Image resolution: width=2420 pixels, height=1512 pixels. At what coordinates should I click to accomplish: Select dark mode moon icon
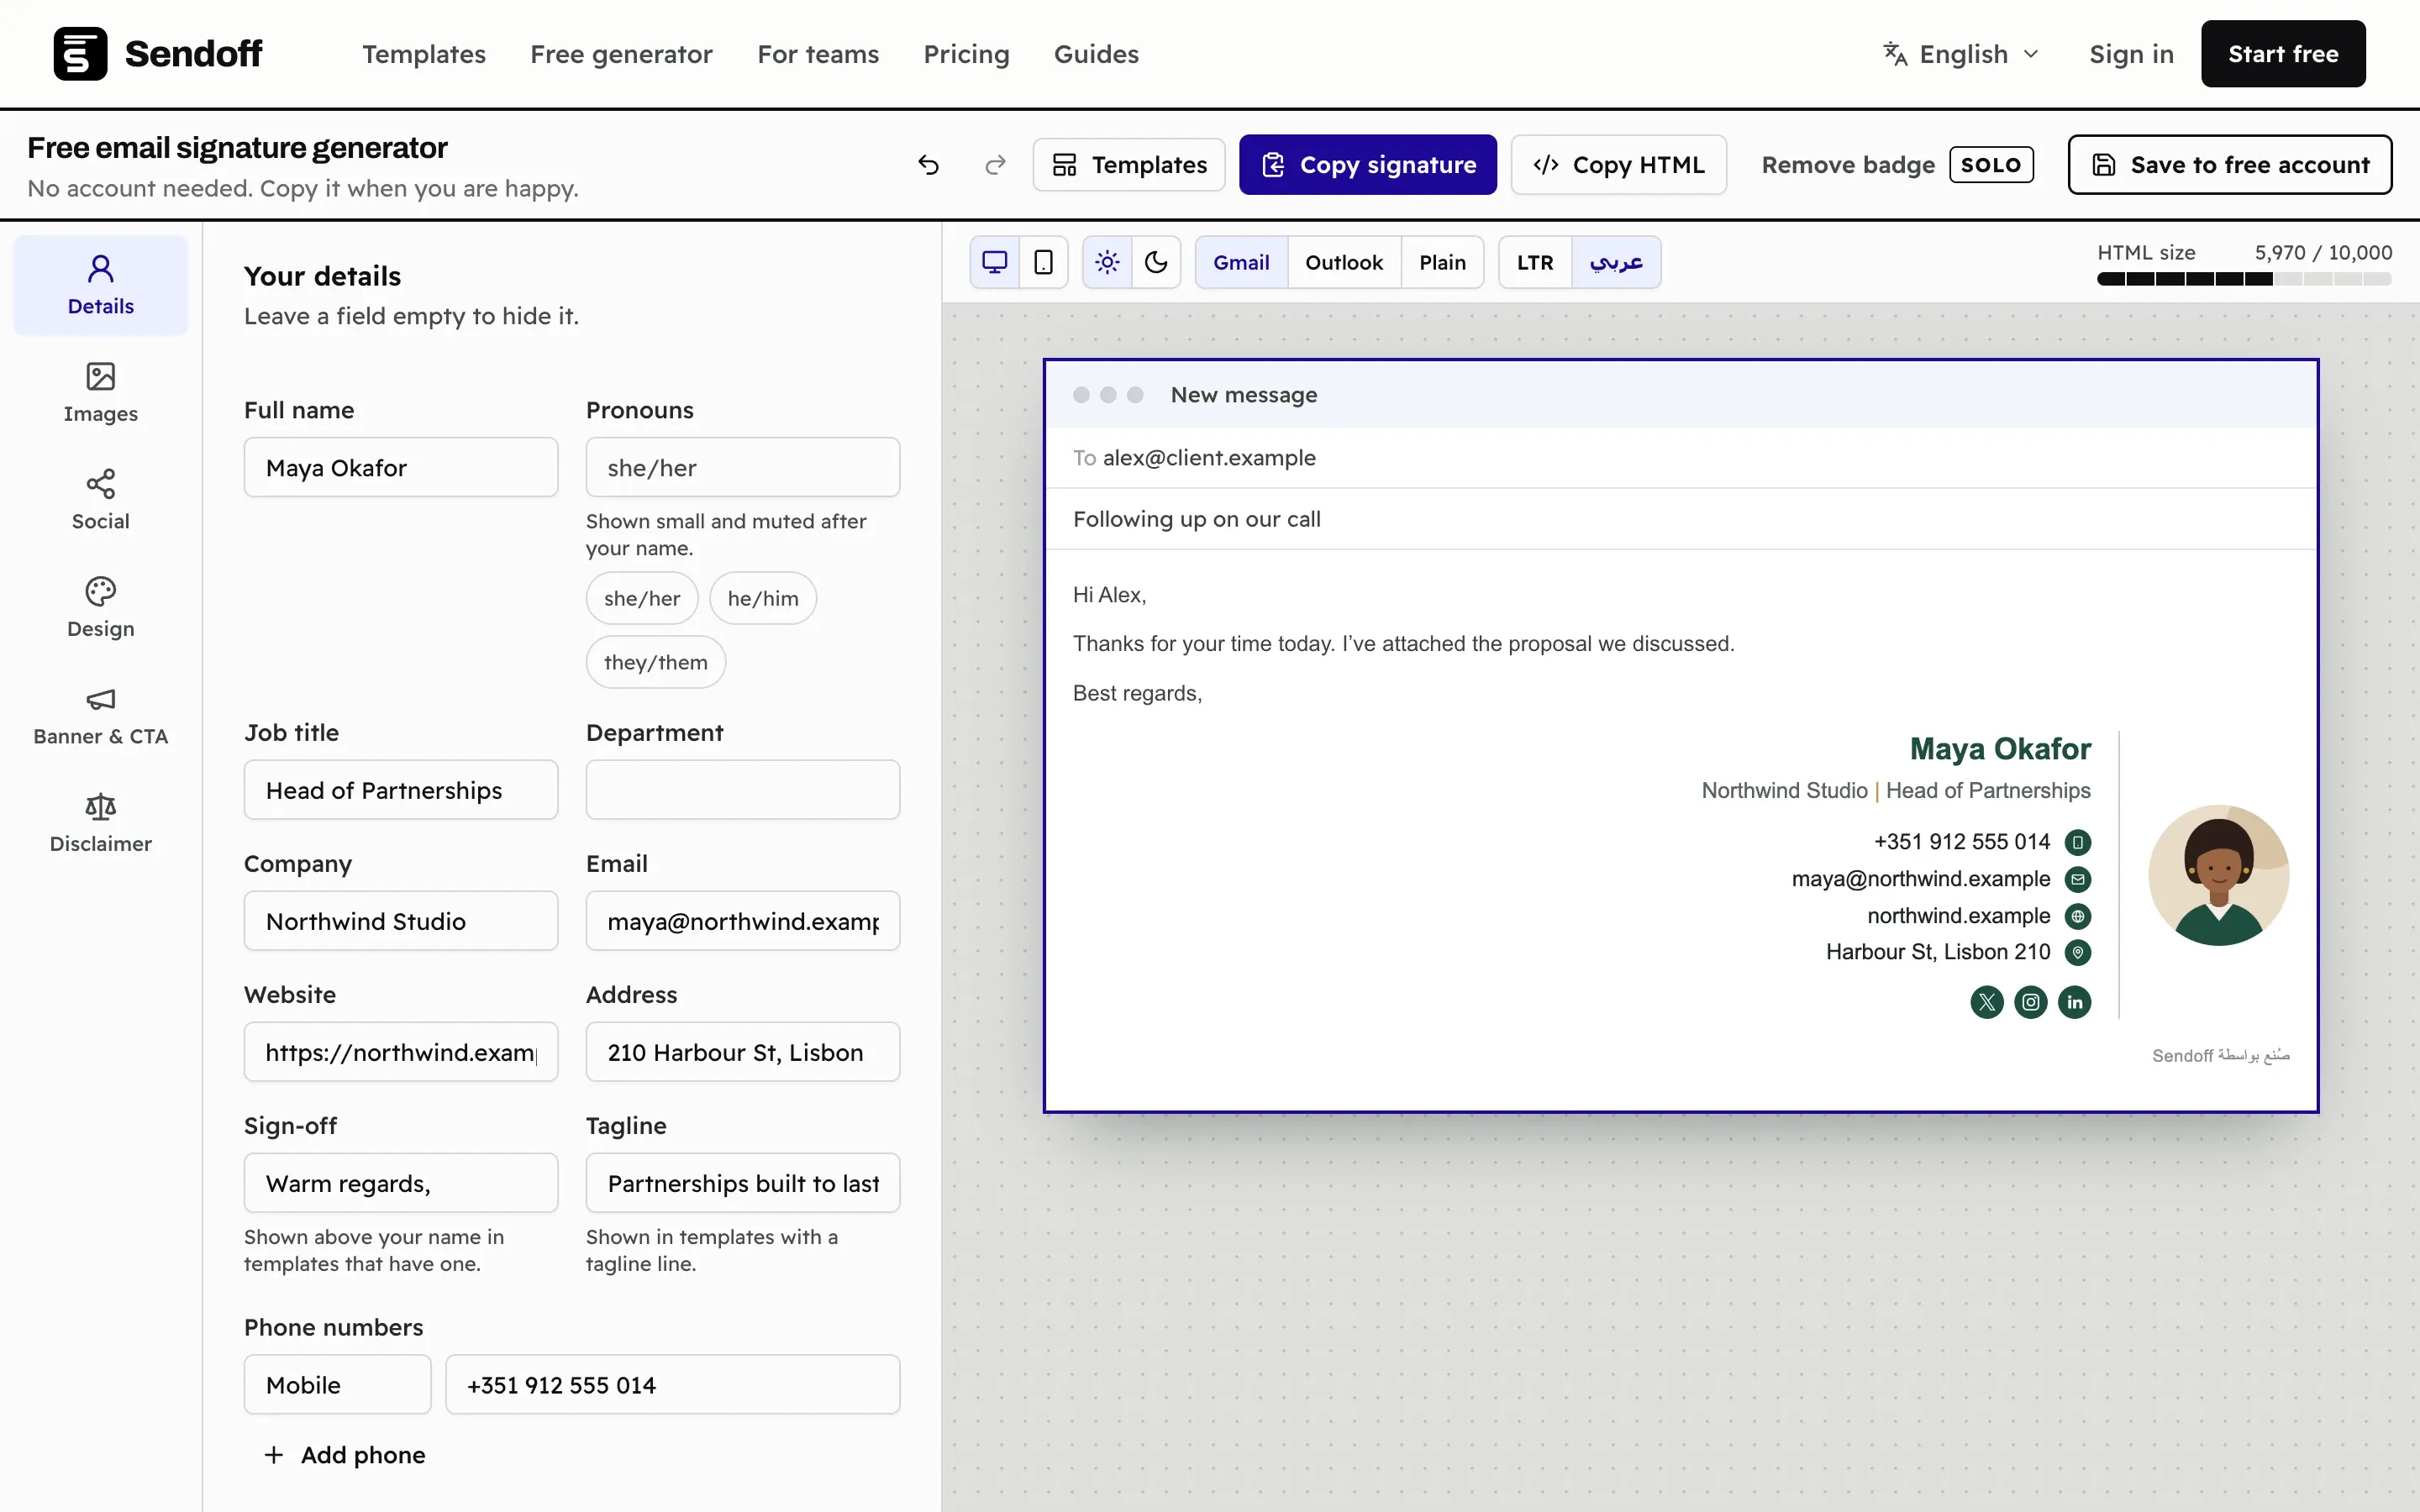pos(1156,262)
